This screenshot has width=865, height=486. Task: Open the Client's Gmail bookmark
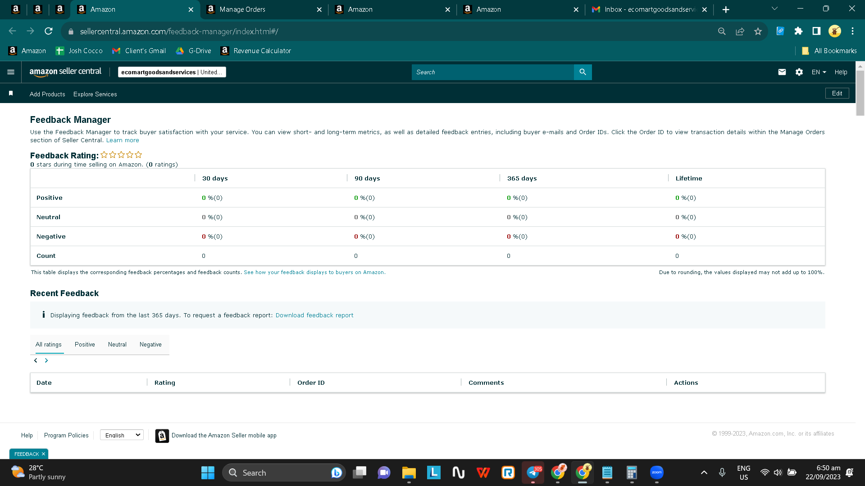coord(139,51)
